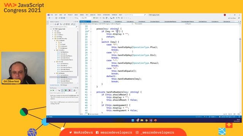Image resolution: width=243 pixels, height=136 pixels.
Task: Select the TDD Legacy Code solution node
Action: pyautogui.click(x=60, y=29)
